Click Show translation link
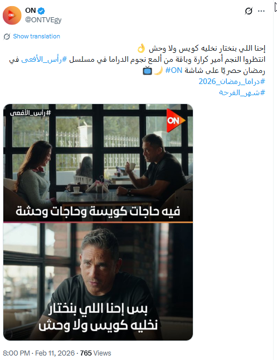 tap(36, 36)
